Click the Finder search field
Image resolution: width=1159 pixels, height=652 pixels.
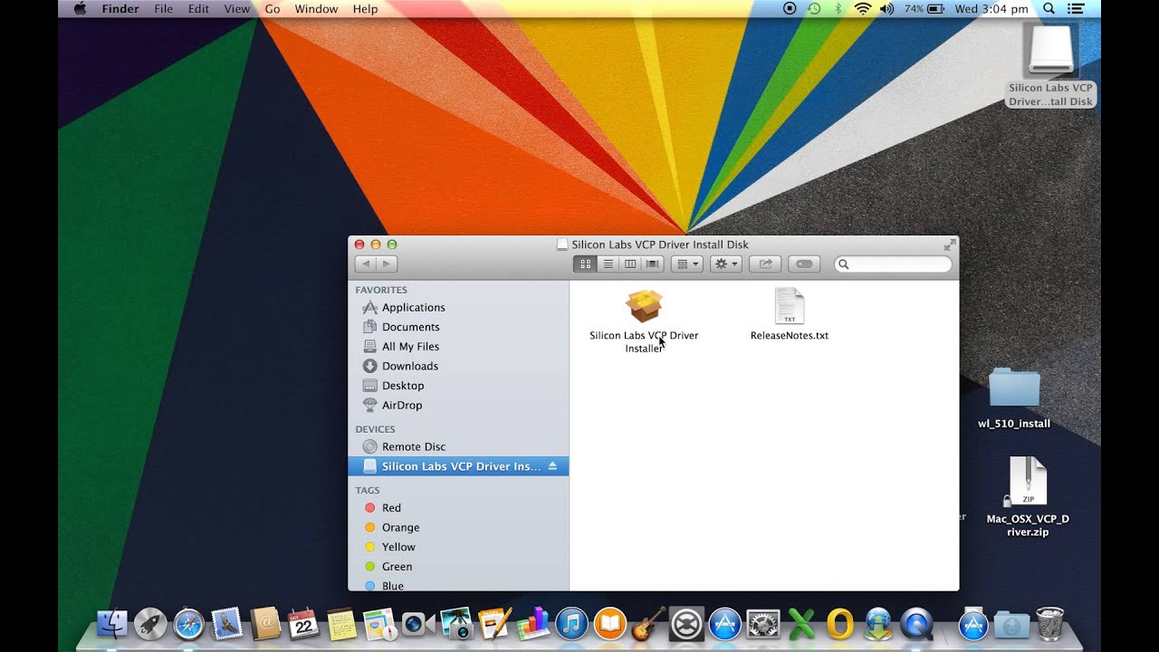coord(893,264)
